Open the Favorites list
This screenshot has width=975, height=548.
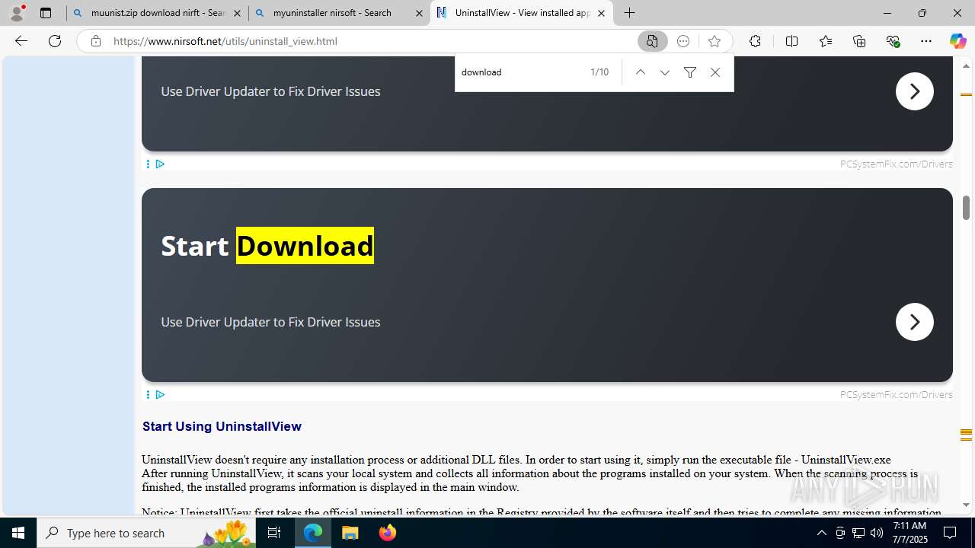[x=826, y=41]
